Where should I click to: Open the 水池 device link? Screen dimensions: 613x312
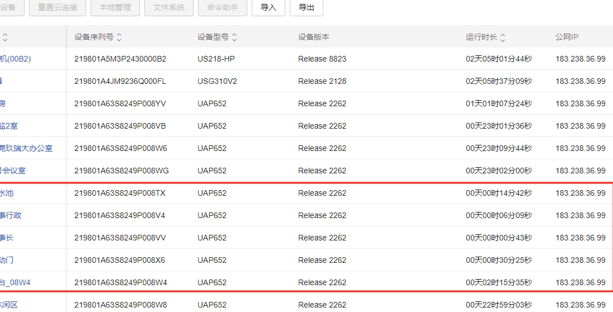click(7, 193)
